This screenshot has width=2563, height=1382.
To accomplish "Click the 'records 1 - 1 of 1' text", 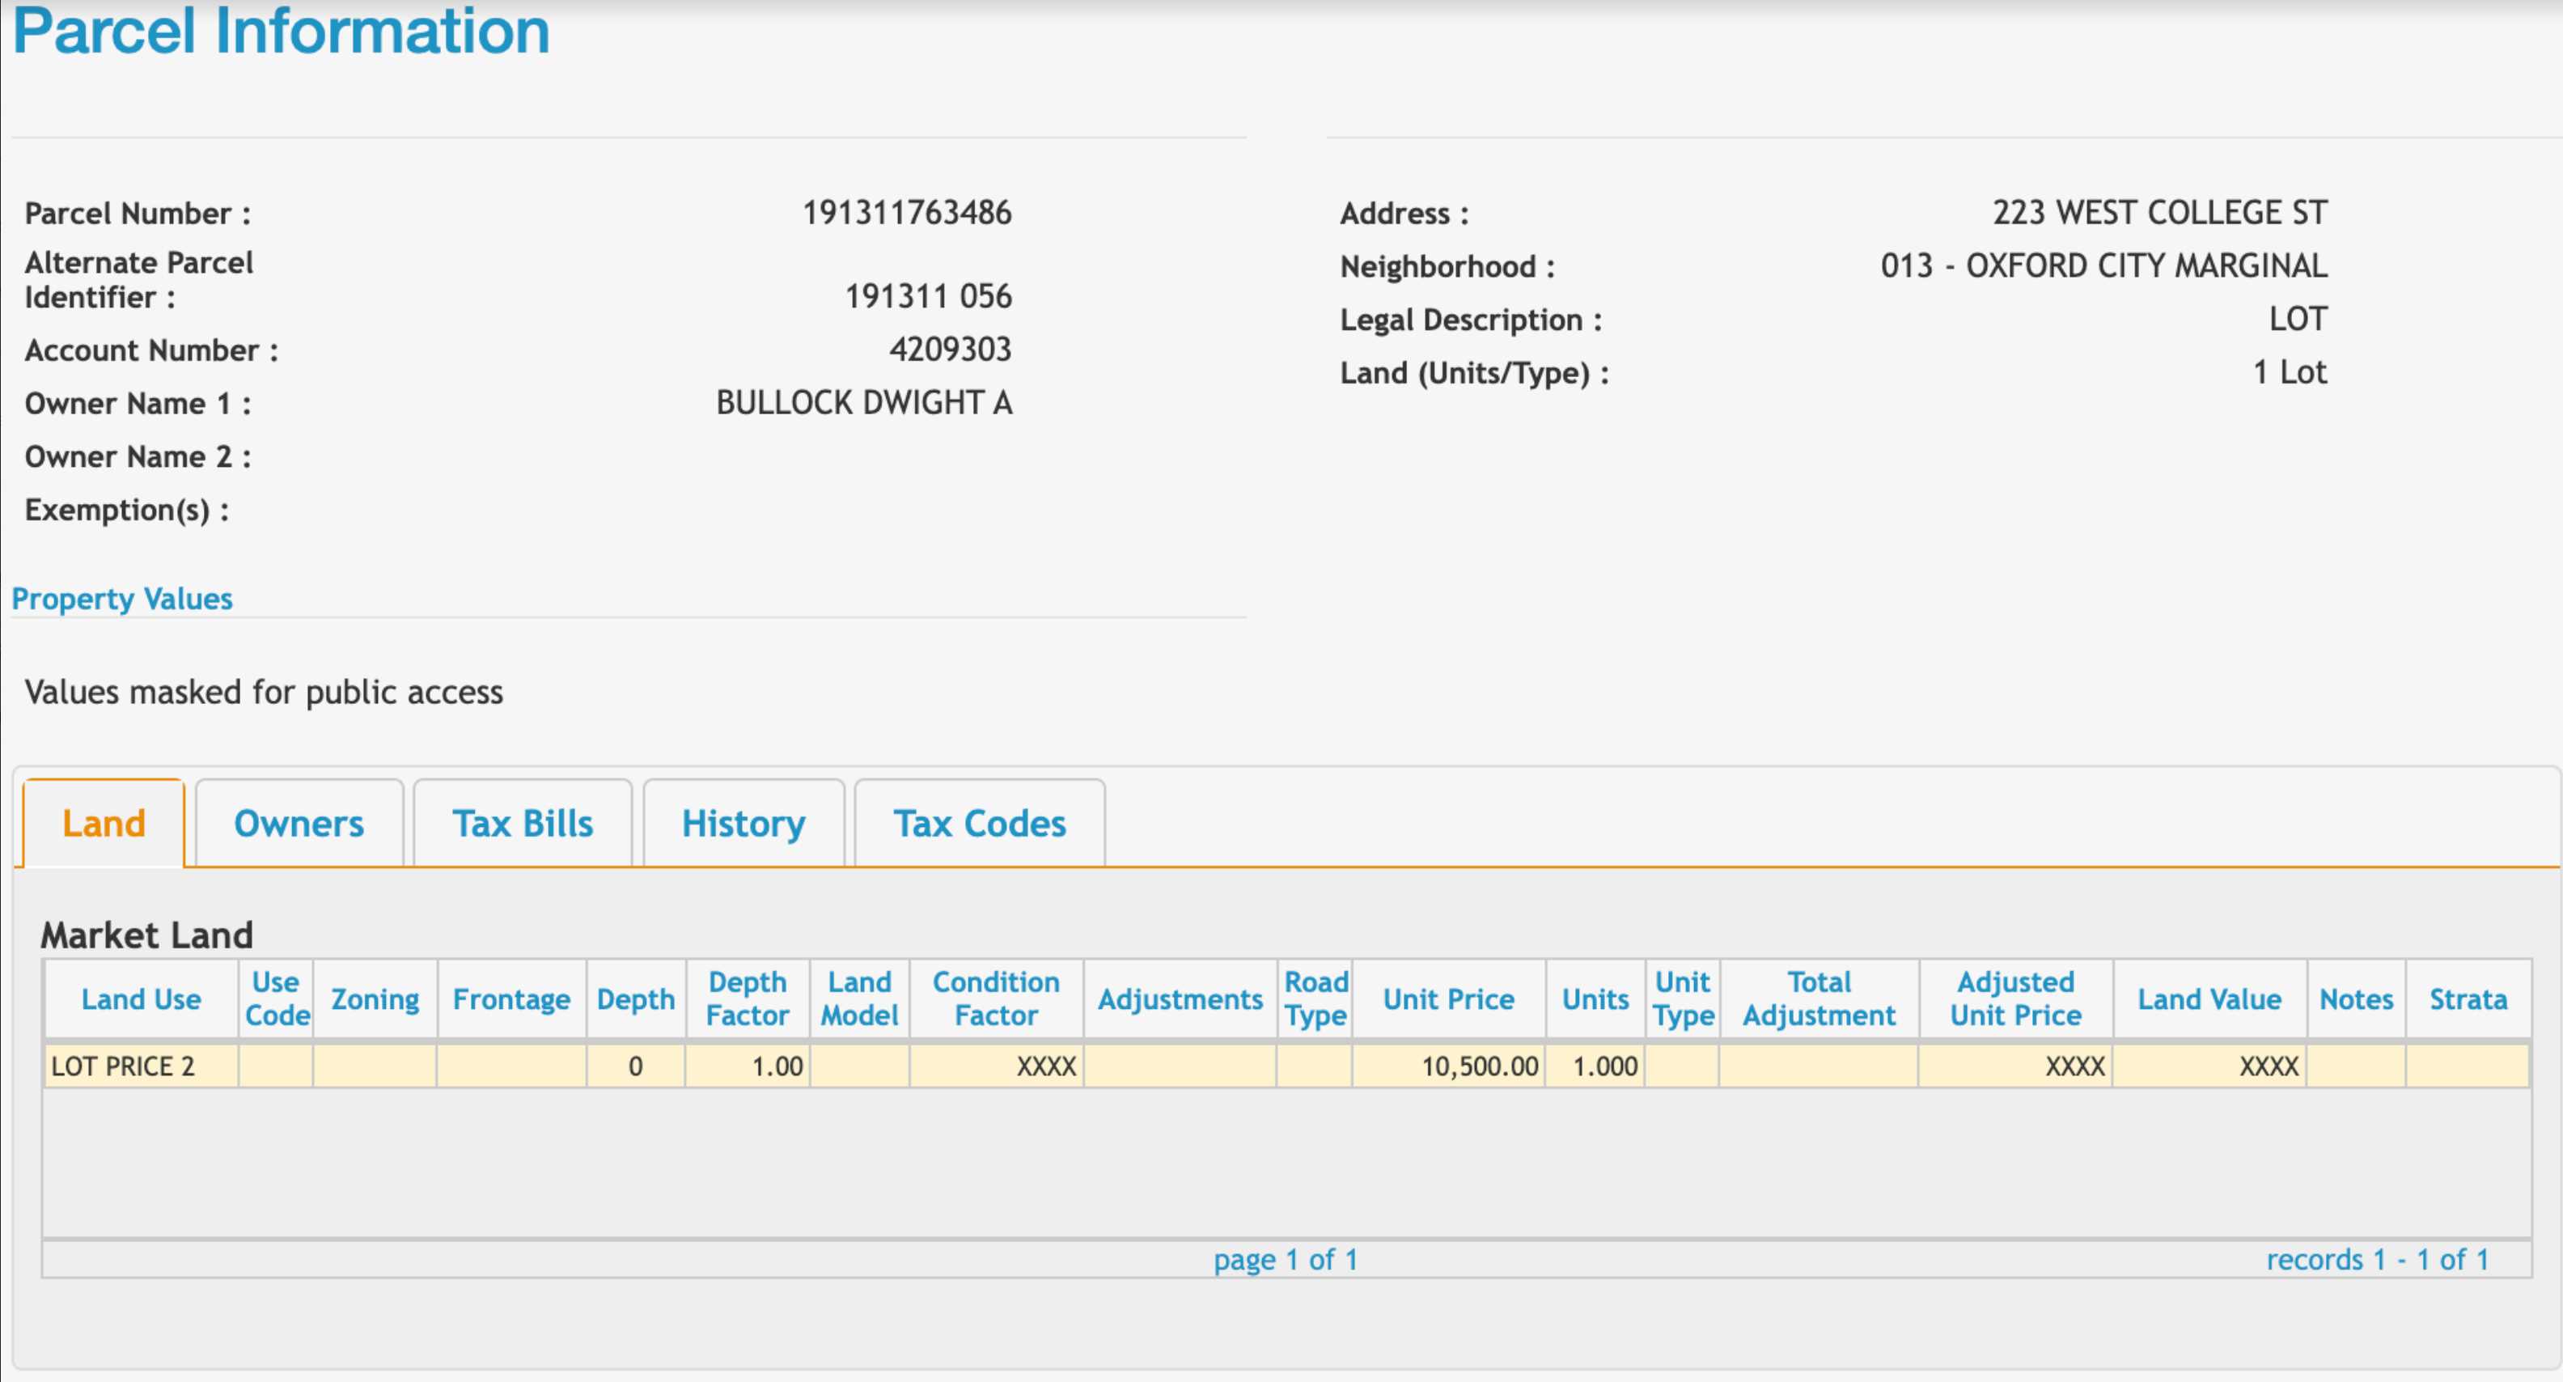I will point(2378,1260).
